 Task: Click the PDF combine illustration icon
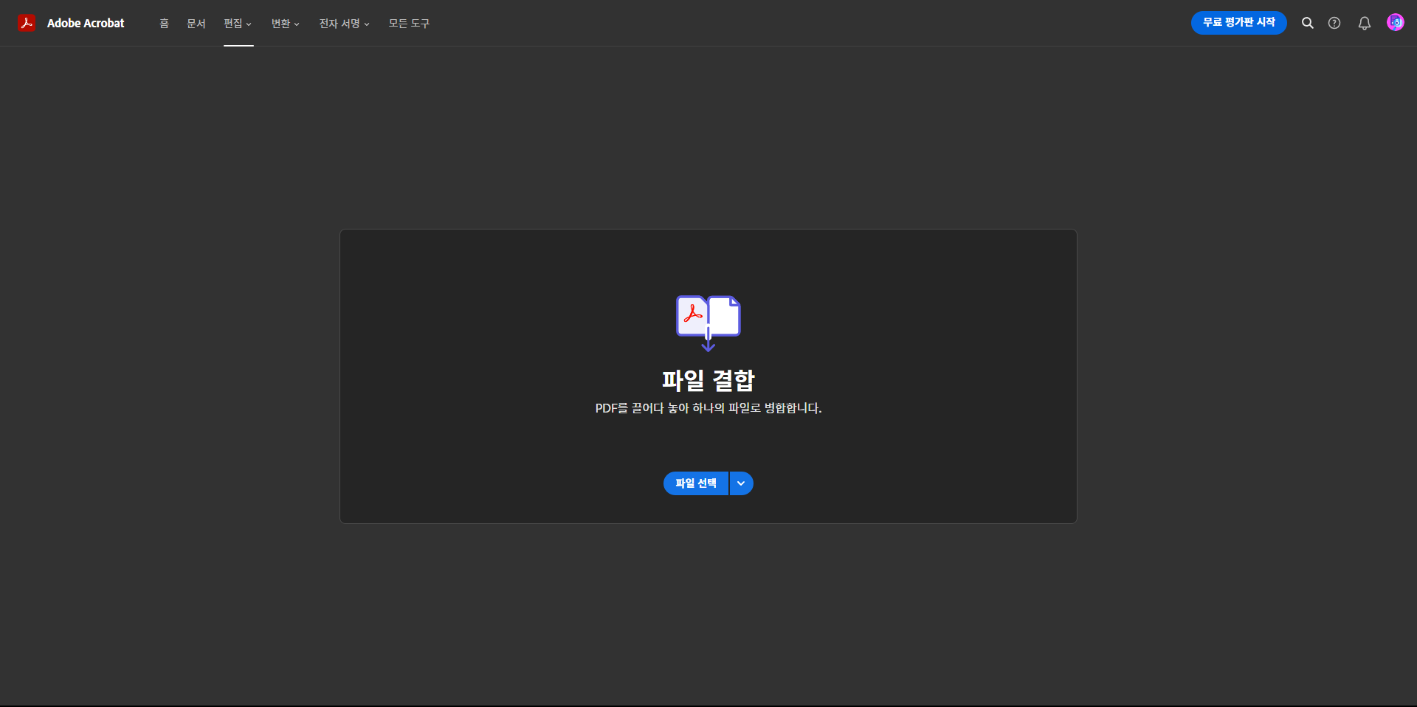click(707, 323)
